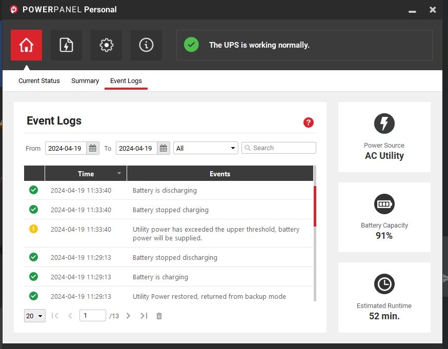Expand the All event filter dropdown
This screenshot has width=448, height=349.
(x=206, y=148)
